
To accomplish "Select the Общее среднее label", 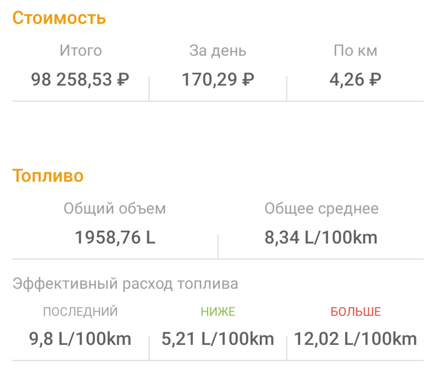I will (321, 209).
